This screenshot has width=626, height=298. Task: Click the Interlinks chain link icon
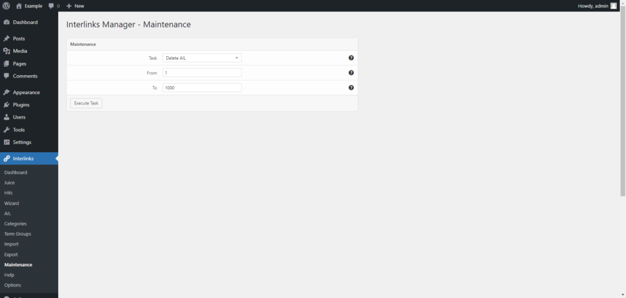point(6,158)
